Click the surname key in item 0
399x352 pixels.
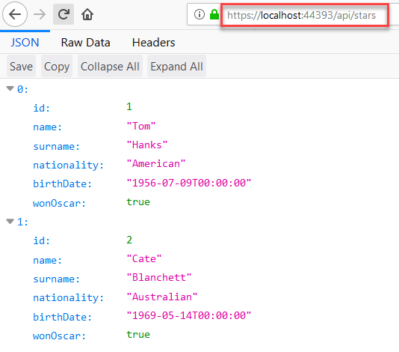(57, 146)
